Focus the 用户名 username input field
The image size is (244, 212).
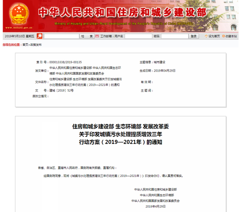point(138,36)
